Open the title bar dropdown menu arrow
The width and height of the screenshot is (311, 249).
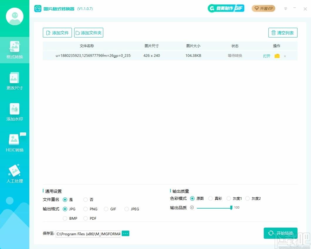coord(285,9)
